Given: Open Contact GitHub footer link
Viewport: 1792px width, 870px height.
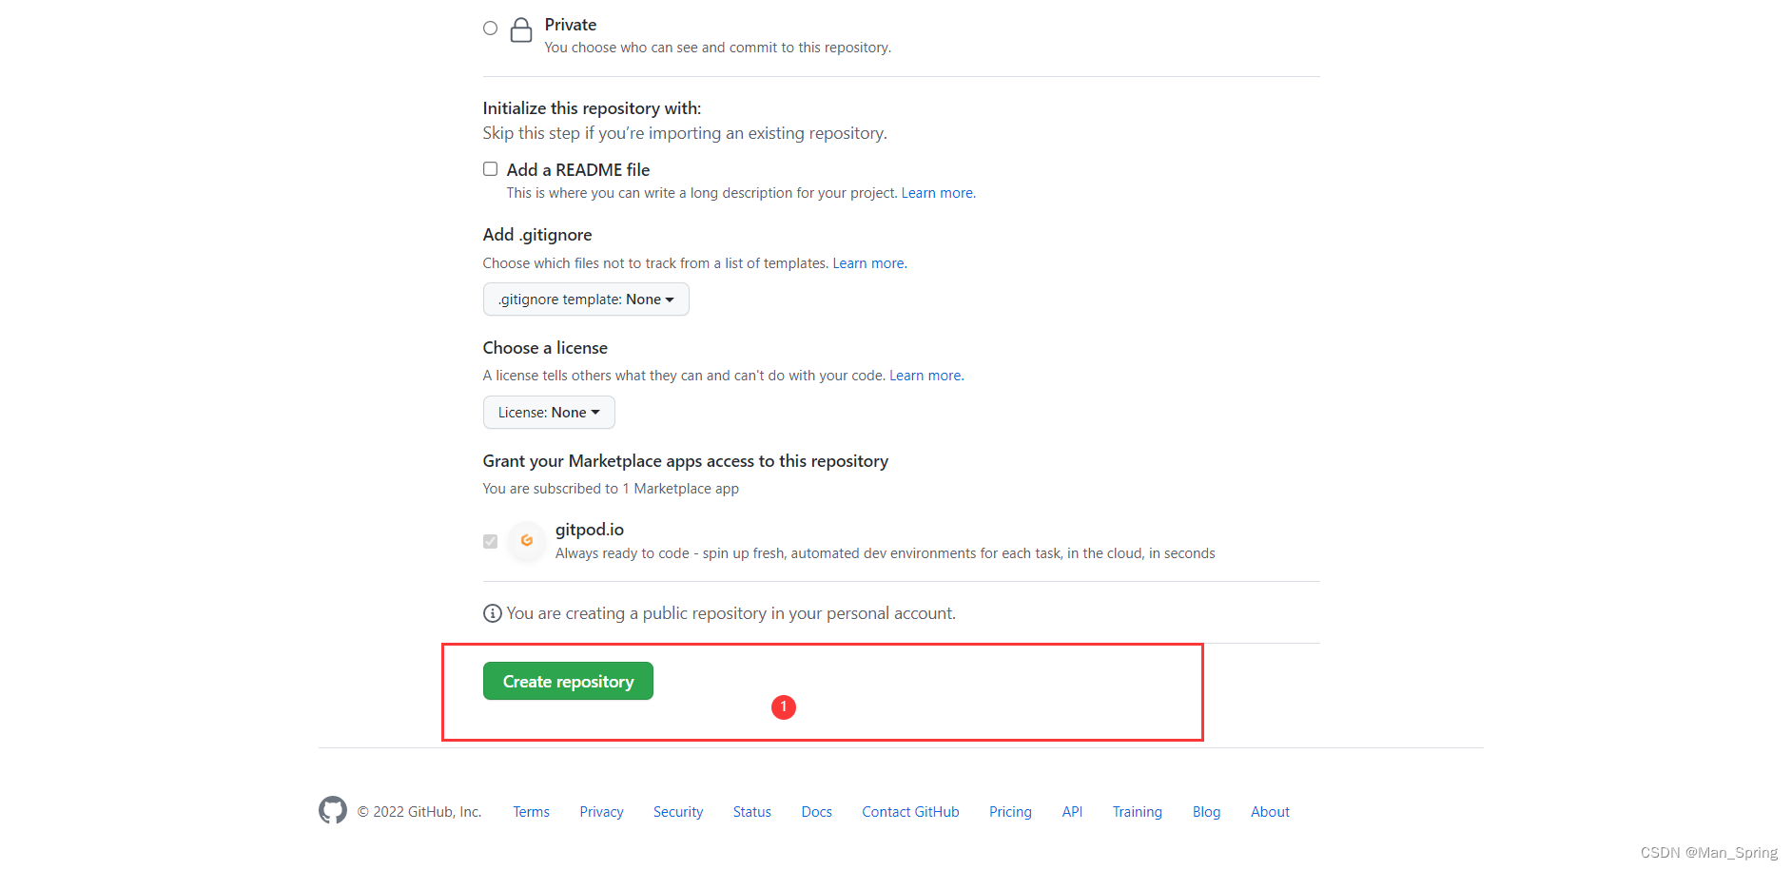Looking at the screenshot, I should (910, 812).
